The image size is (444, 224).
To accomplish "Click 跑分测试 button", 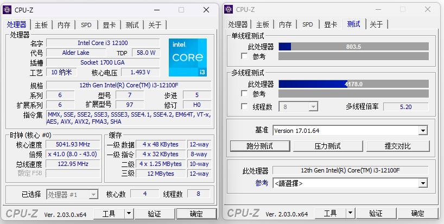I will [x=260, y=146].
